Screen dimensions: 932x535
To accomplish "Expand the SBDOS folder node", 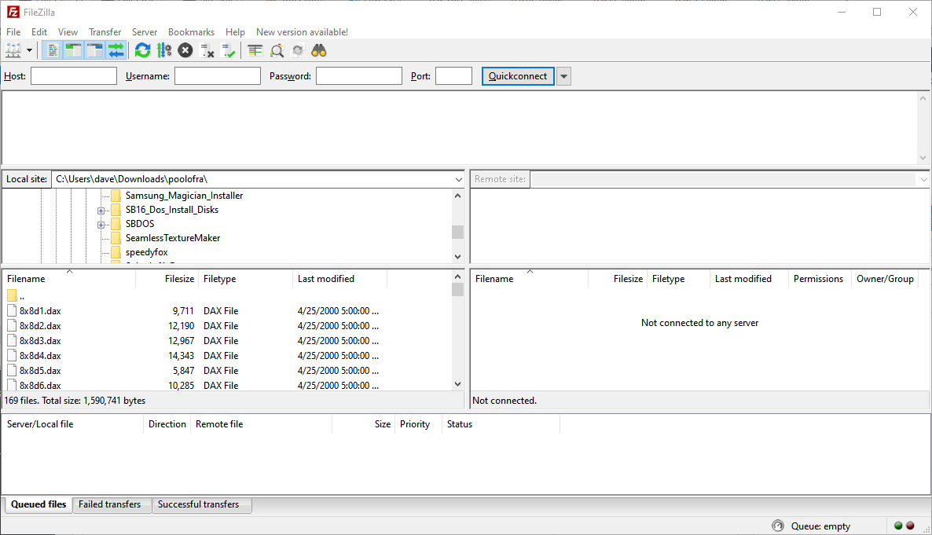I will 101,225.
